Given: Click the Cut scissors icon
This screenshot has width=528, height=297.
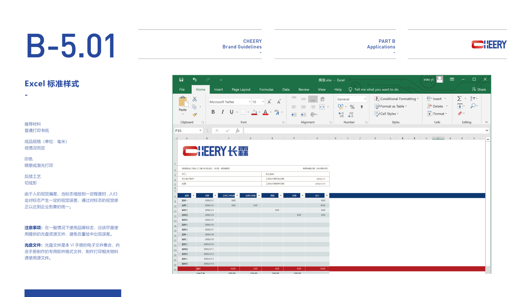Looking at the screenshot, I should click(x=194, y=99).
